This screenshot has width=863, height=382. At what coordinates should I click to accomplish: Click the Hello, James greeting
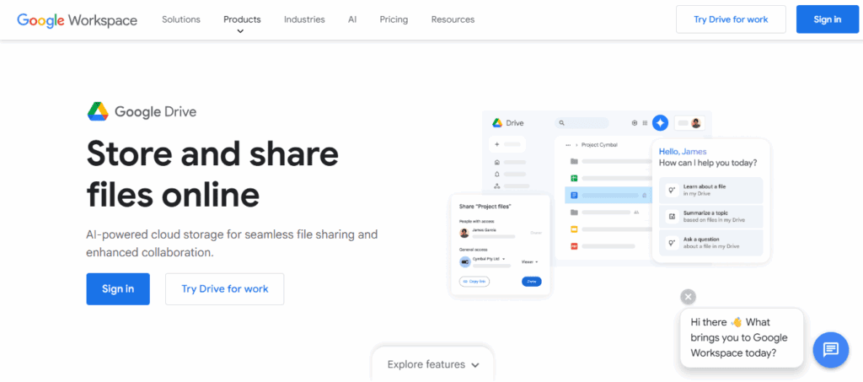(683, 152)
